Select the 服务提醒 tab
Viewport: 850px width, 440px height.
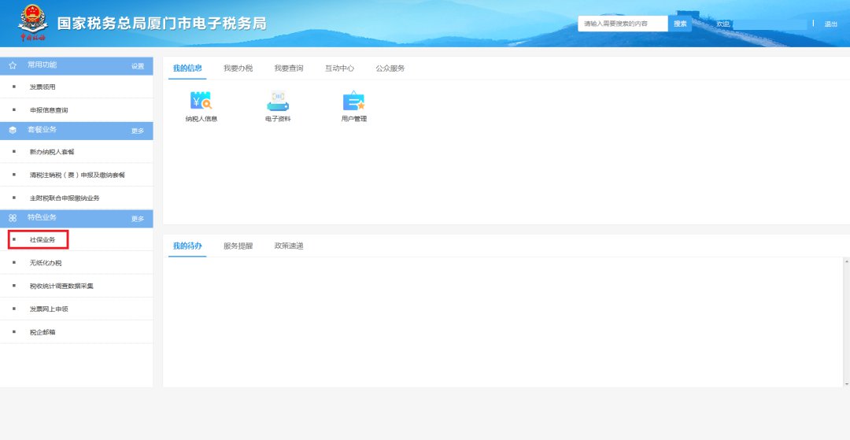click(x=238, y=246)
